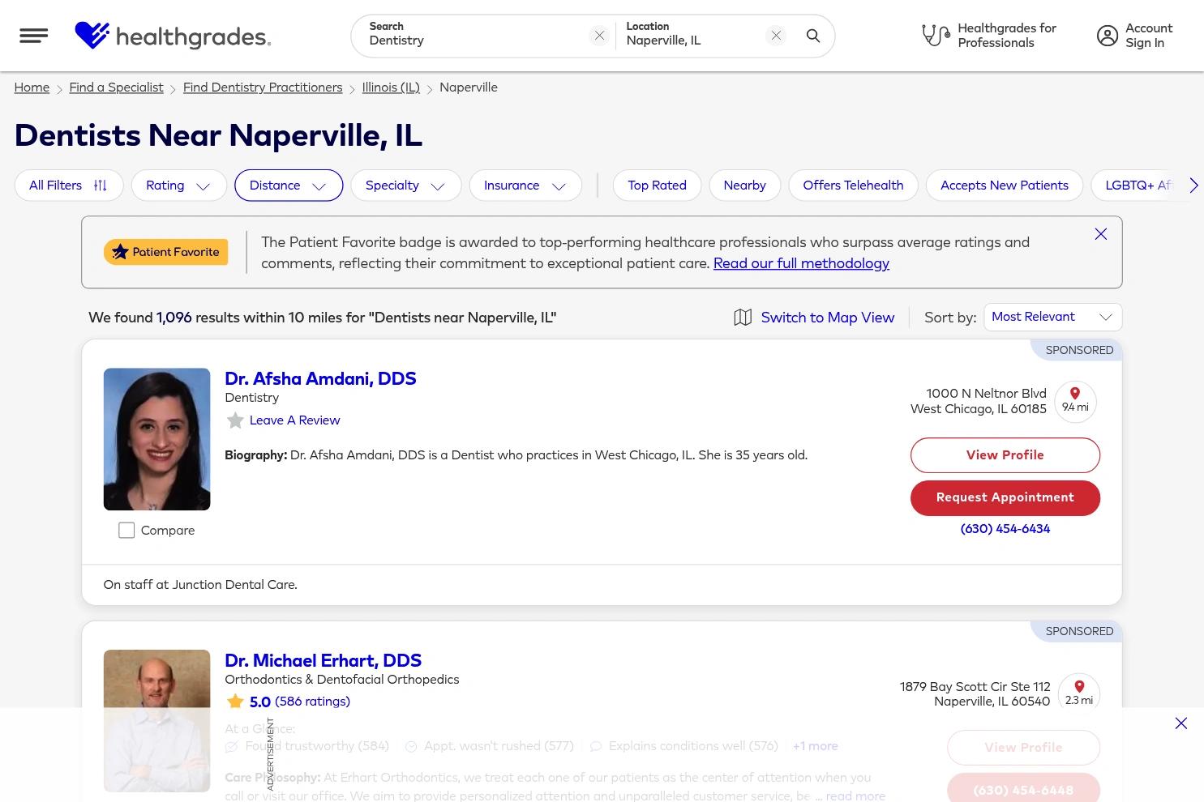This screenshot has width=1204, height=802.
Task: Open Dr. Michael Erhart, DDS name link
Action: 323,660
